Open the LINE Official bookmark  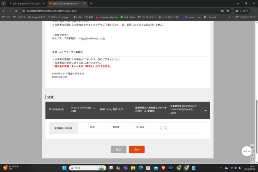pos(128,17)
